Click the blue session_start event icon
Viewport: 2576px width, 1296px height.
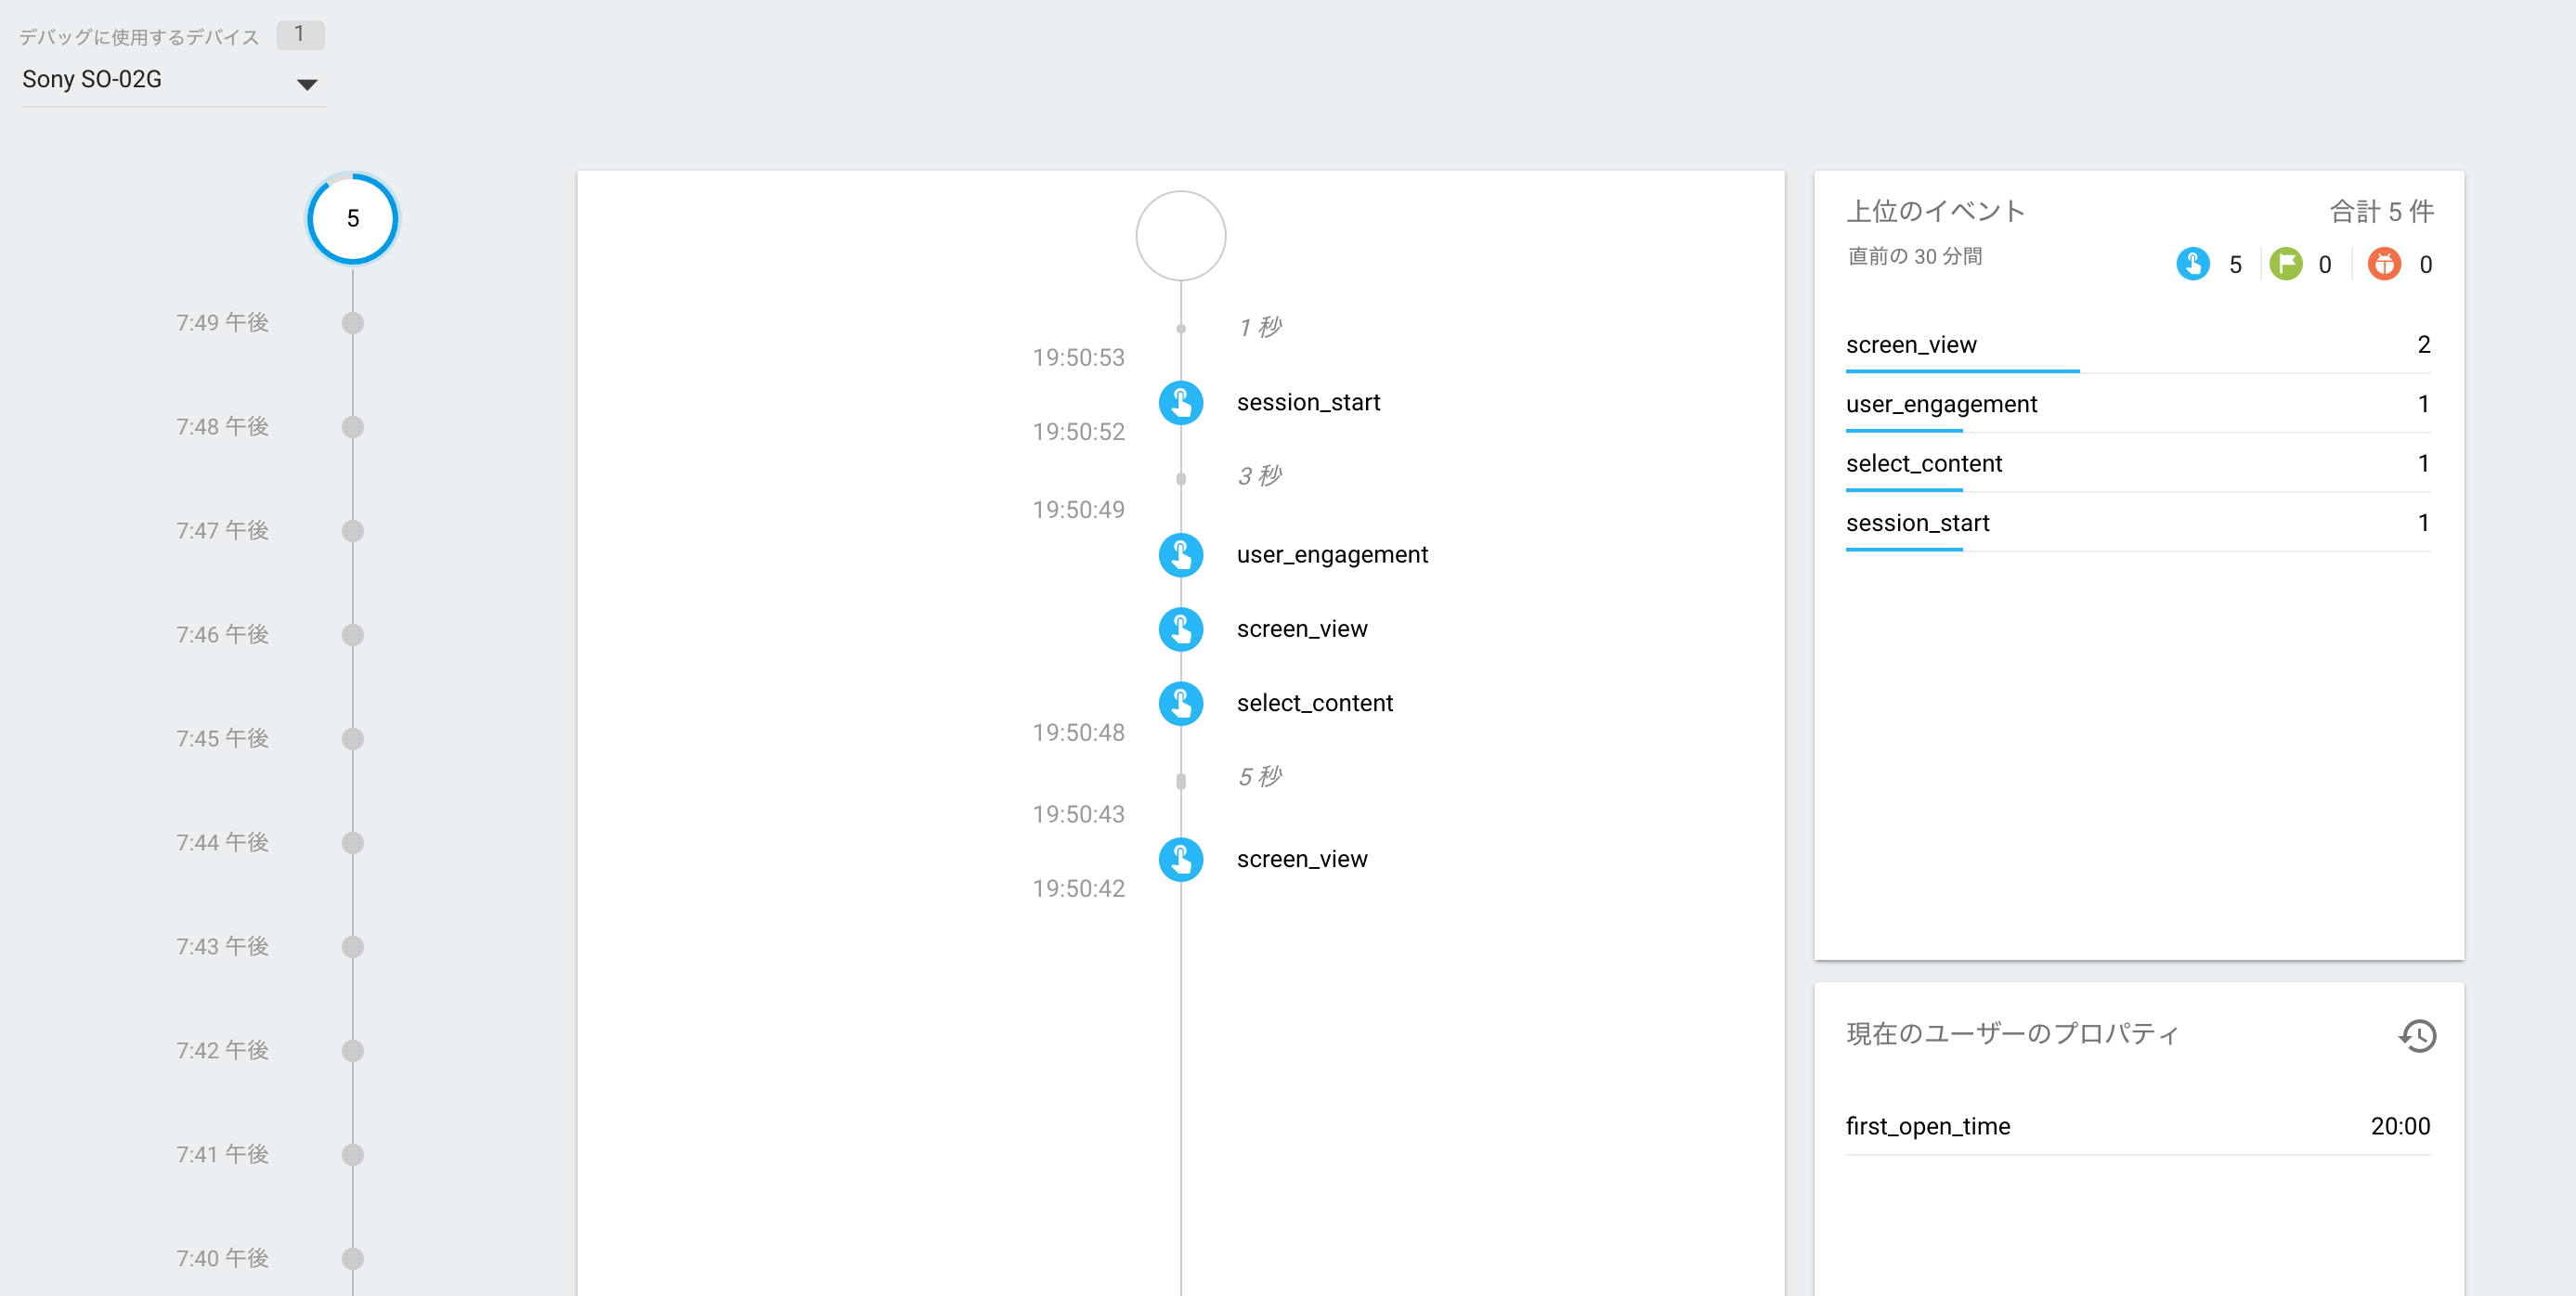(1180, 403)
